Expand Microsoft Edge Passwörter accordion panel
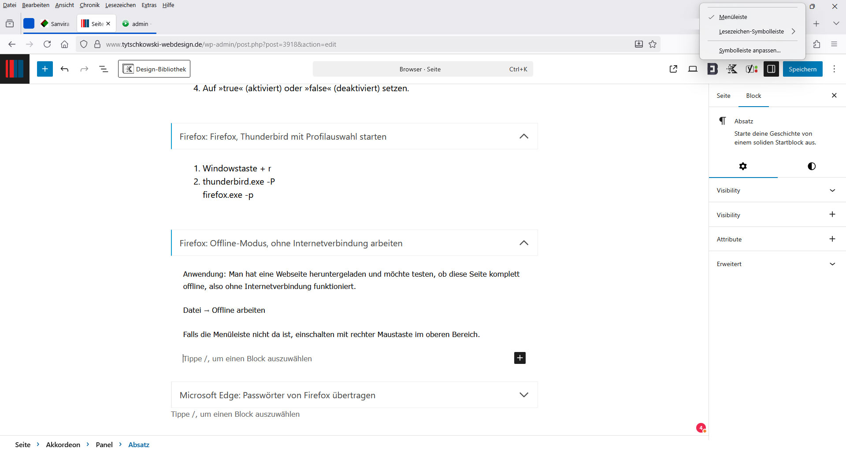 point(523,395)
